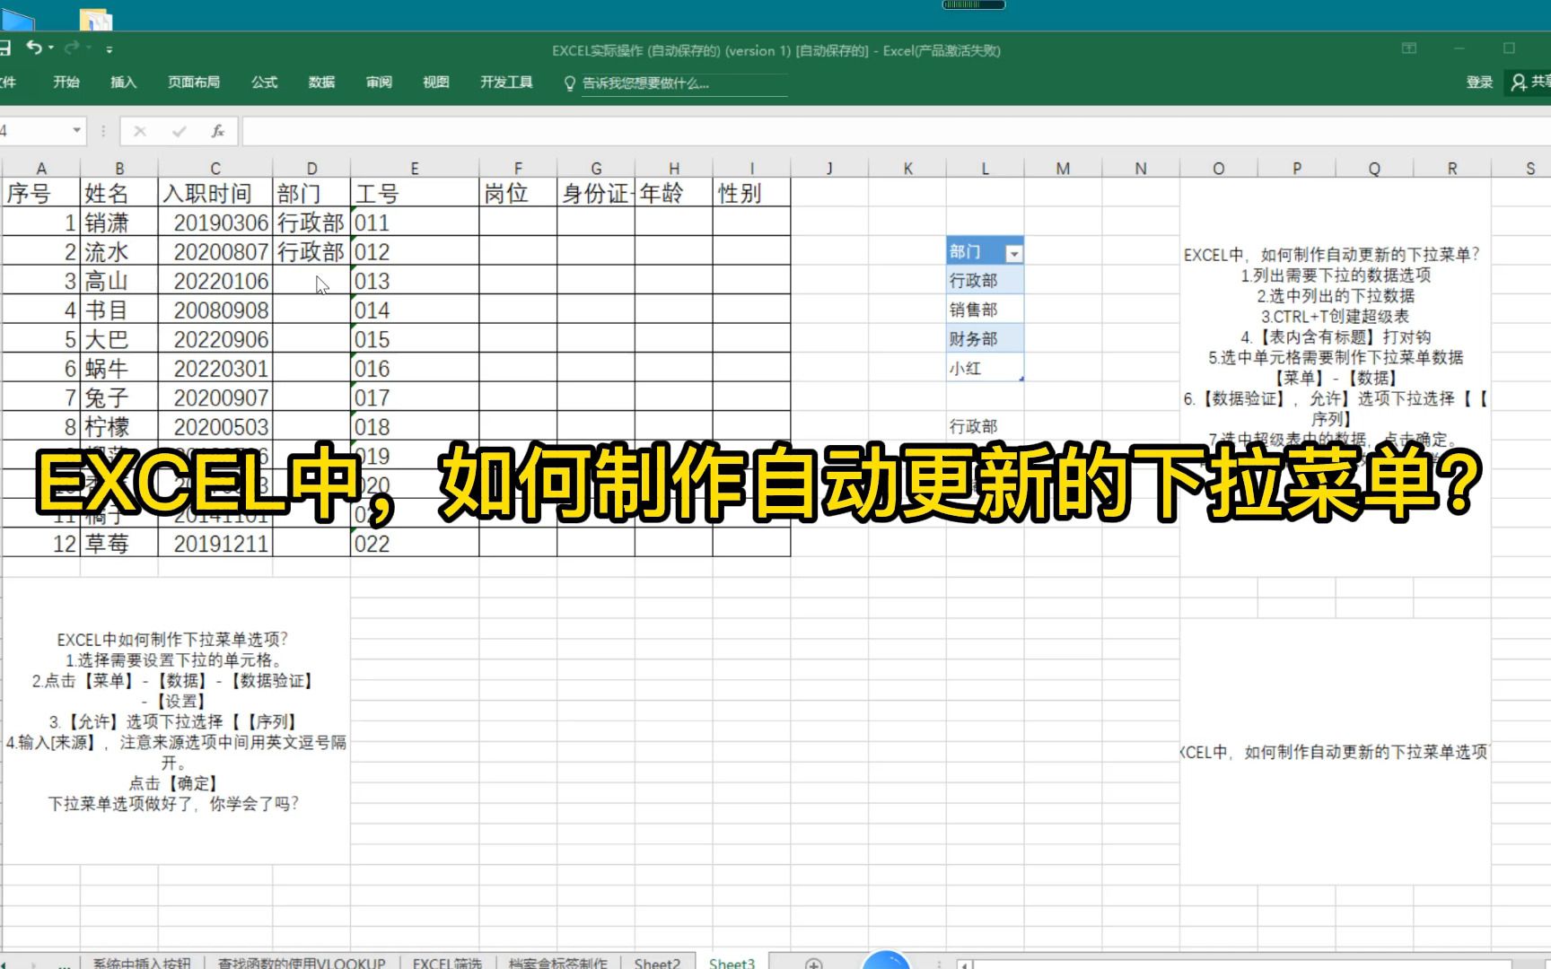Select column header A
Screen dimensions: 1551x969
point(41,168)
